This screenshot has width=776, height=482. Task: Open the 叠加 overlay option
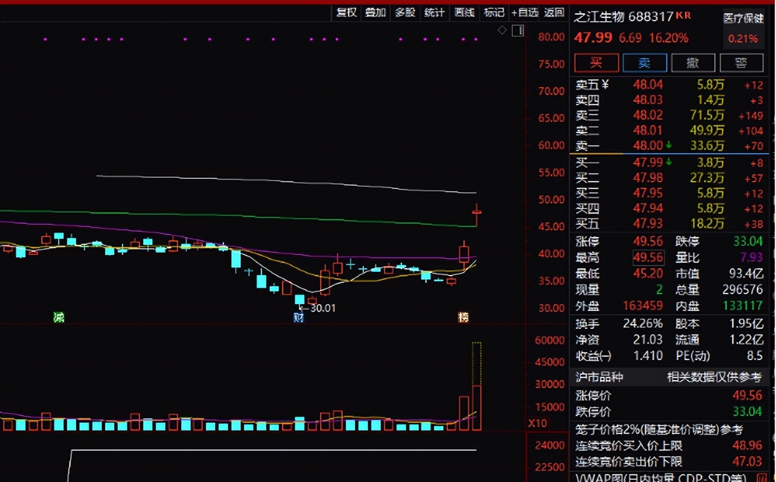pos(375,12)
